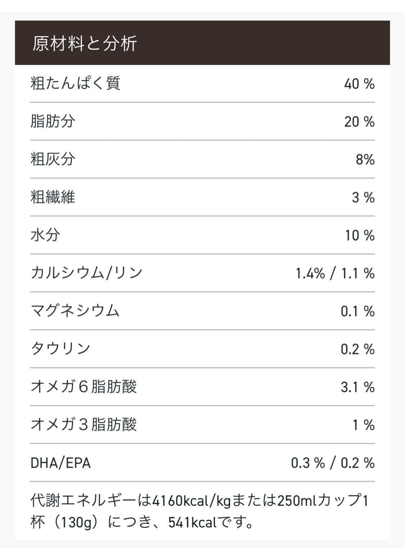The width and height of the screenshot is (405, 548).
Task: Click the 8% ash value
Action: click(x=365, y=160)
